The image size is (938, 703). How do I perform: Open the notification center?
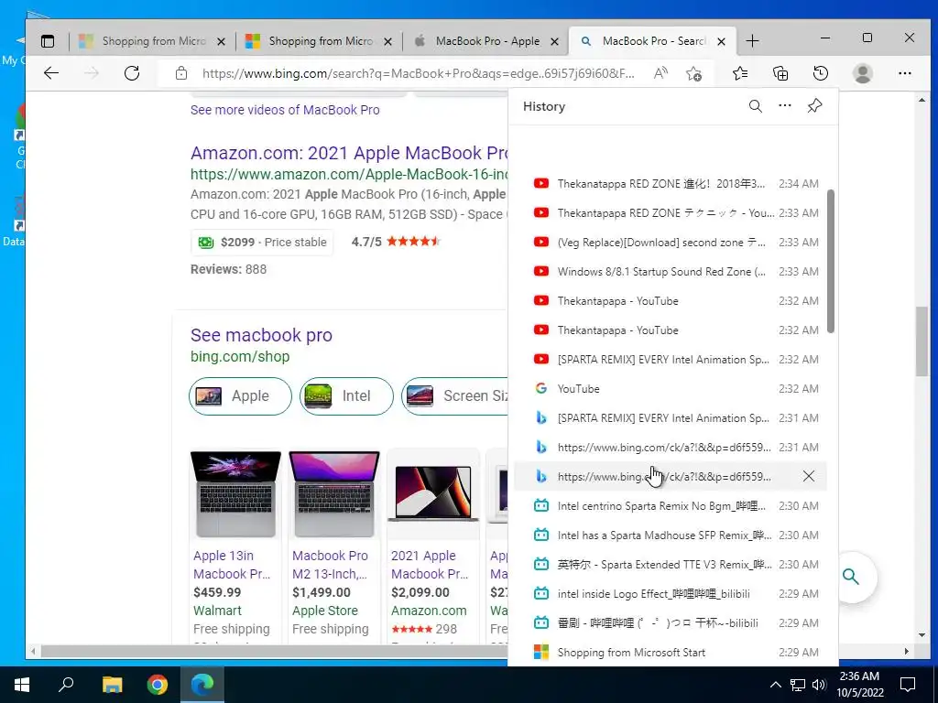908,685
